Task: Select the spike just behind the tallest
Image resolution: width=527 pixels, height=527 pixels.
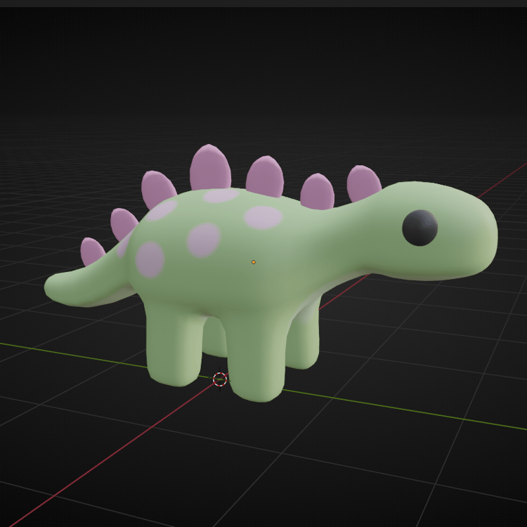Action: coord(158,189)
